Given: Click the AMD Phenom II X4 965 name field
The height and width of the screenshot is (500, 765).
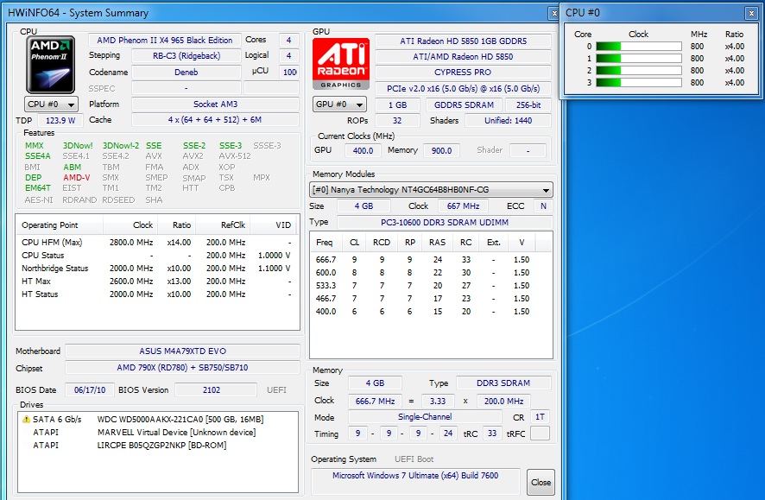Looking at the screenshot, I should [x=164, y=40].
